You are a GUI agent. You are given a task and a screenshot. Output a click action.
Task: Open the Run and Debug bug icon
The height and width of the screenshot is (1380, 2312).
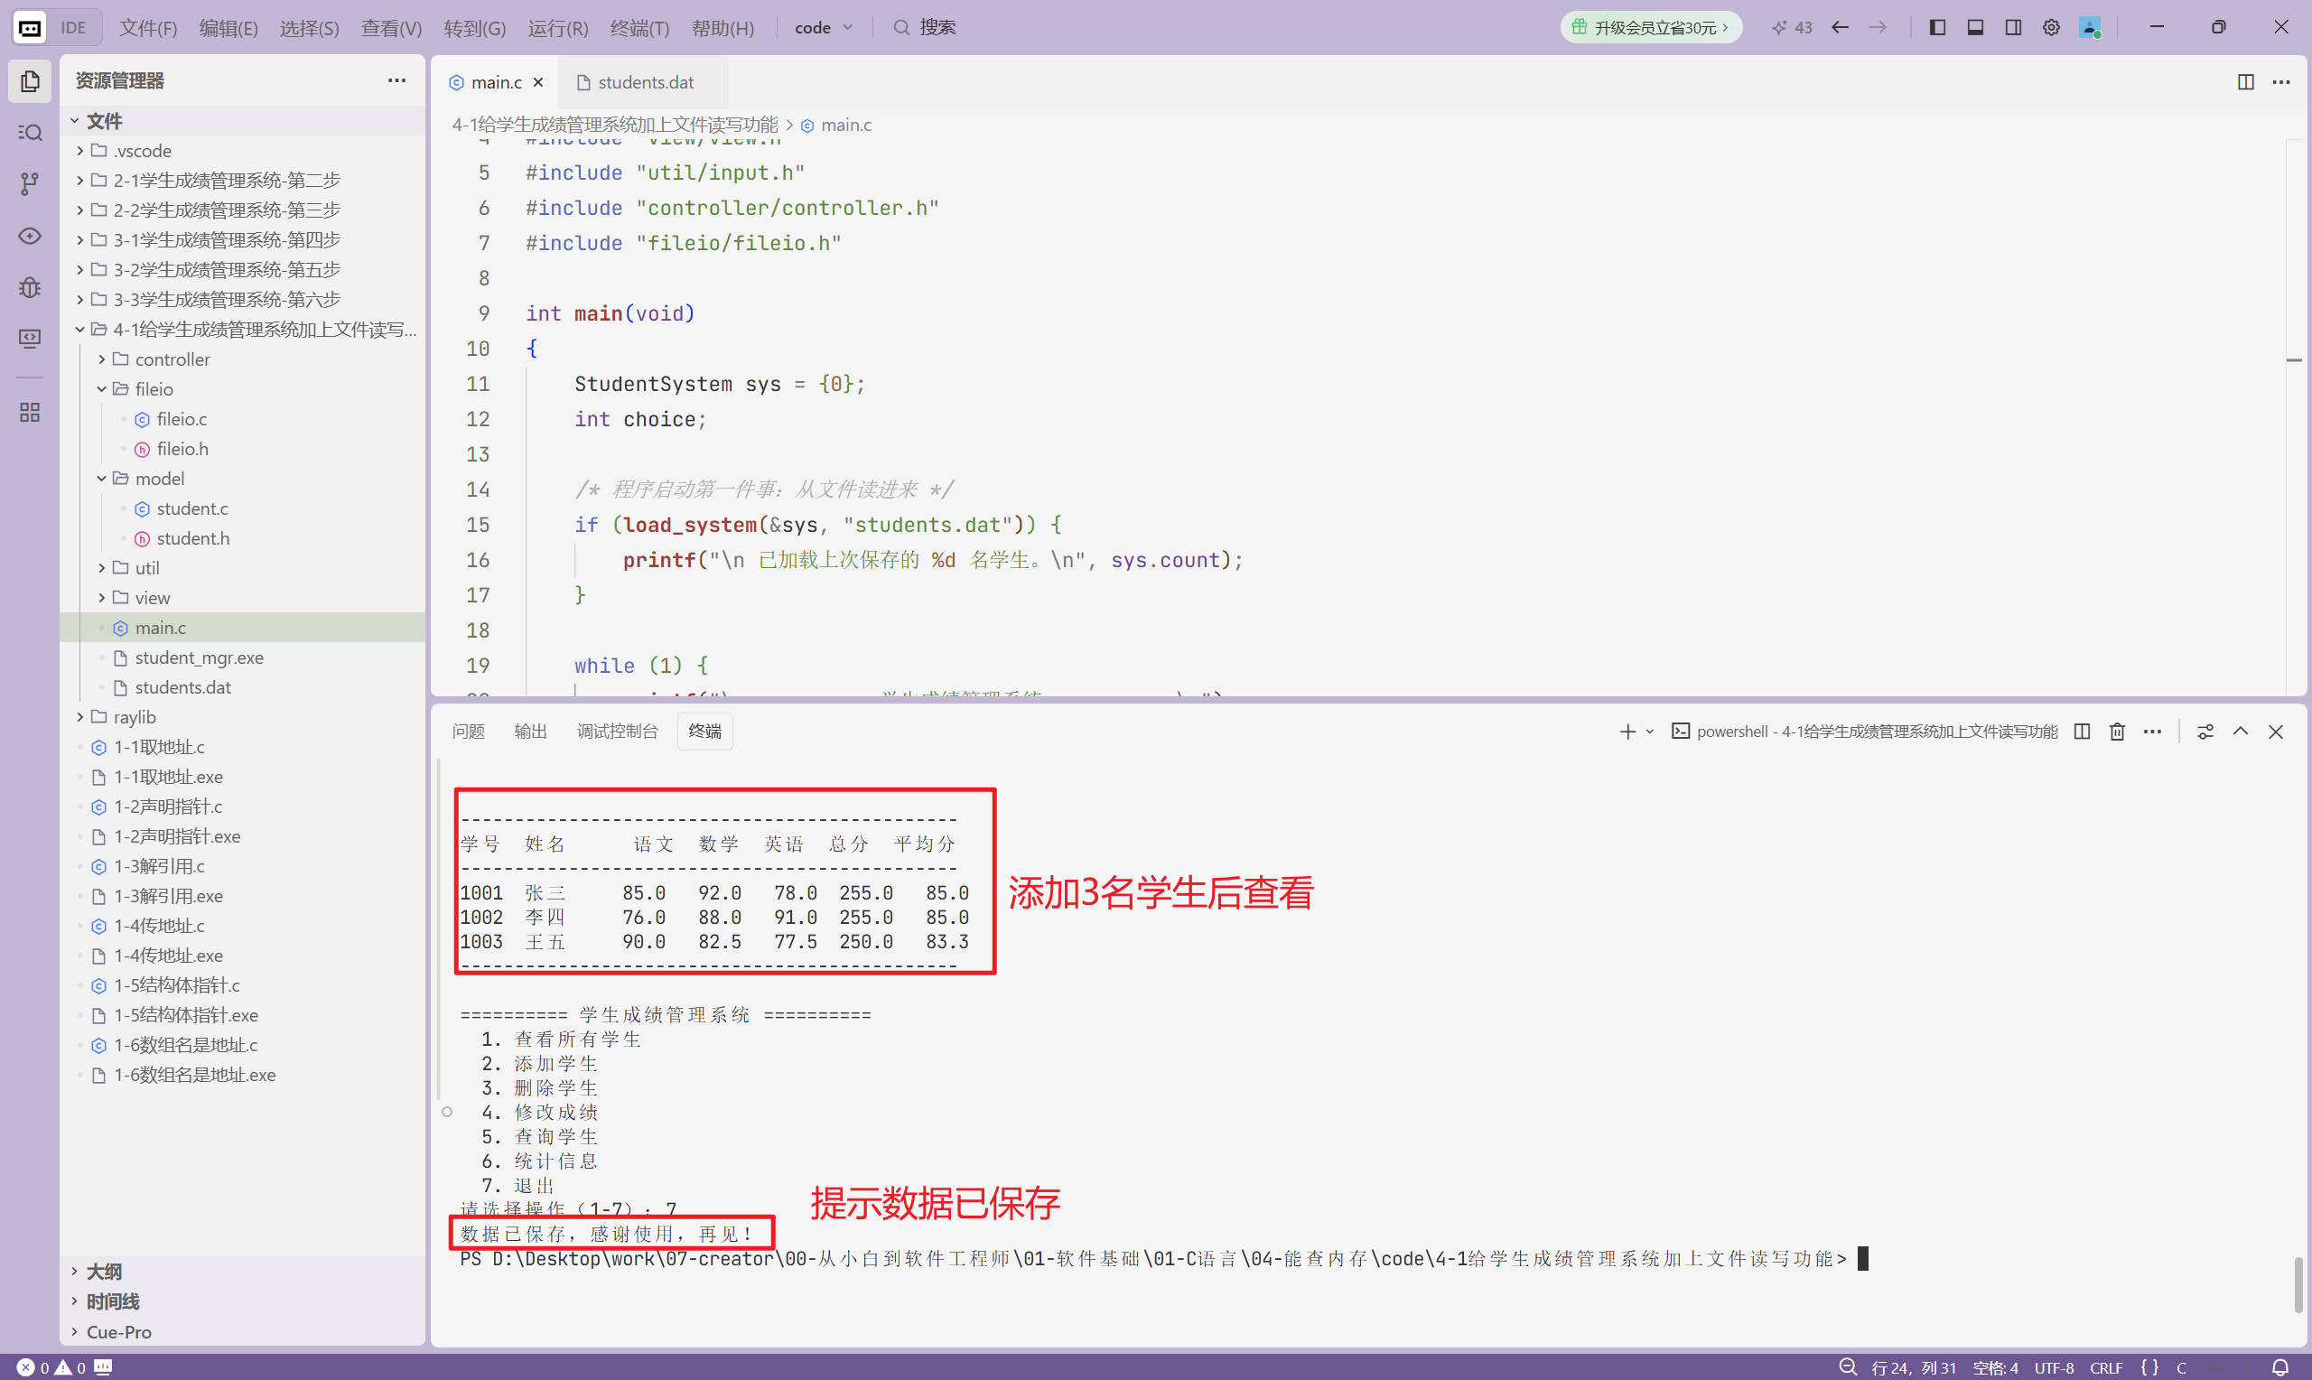[30, 287]
